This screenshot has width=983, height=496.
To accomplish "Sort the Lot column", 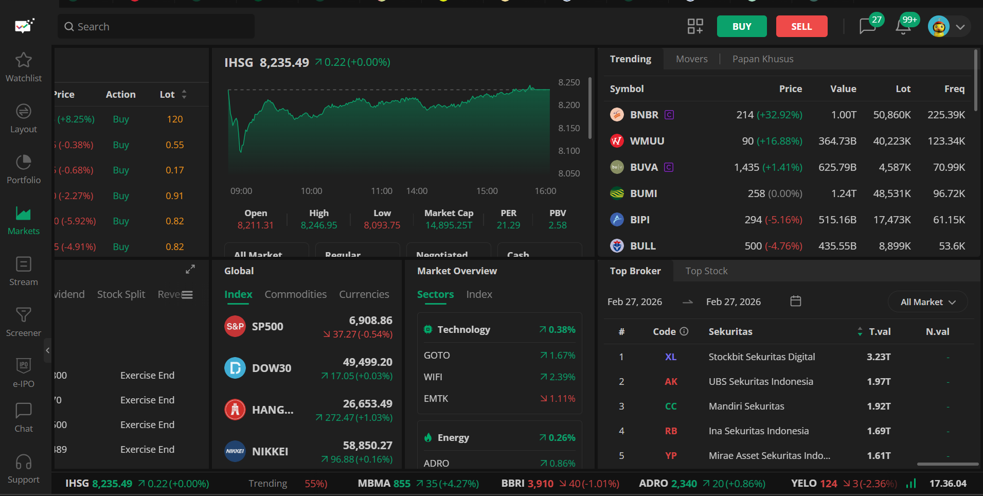I will click(x=184, y=95).
